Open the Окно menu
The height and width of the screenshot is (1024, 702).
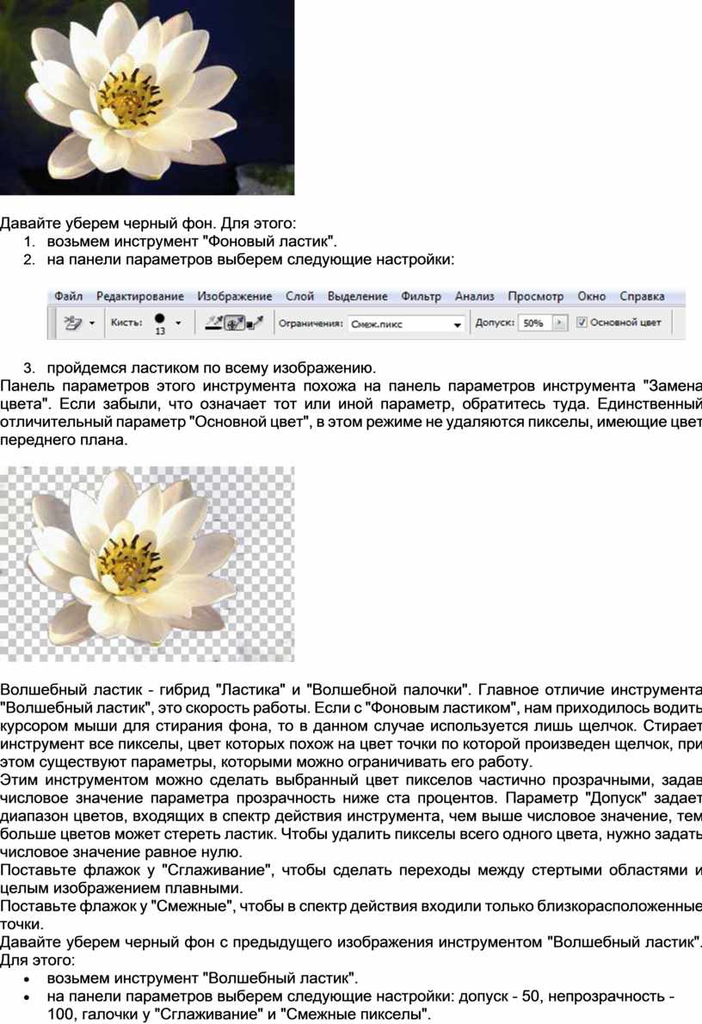(x=591, y=297)
